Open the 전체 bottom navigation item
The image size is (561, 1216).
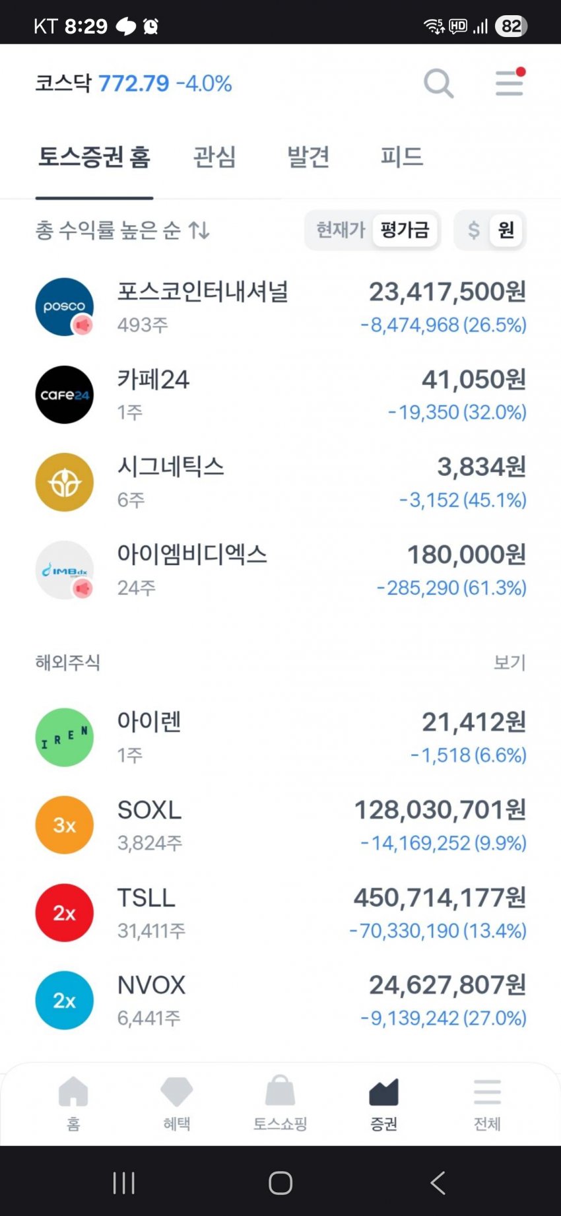pyautogui.click(x=487, y=1102)
